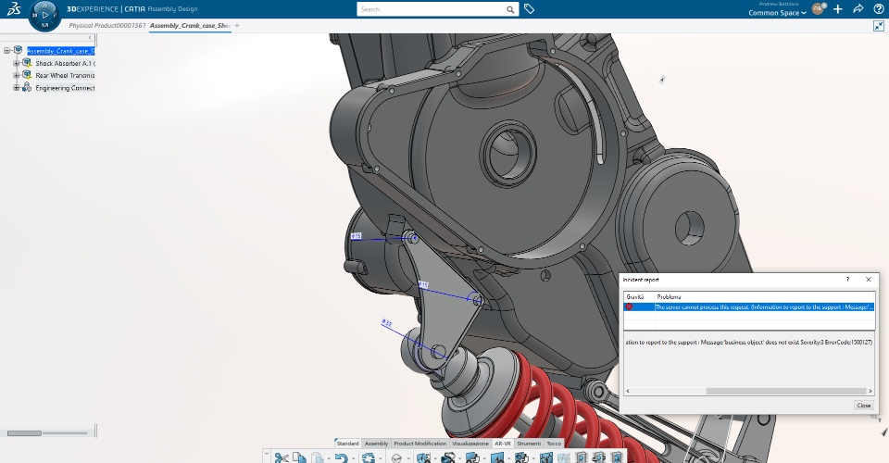This screenshot has height=463, width=889.
Task: Click the Share arrow icon
Action: click(858, 9)
